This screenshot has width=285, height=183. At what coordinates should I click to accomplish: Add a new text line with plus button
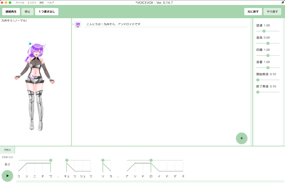(242, 138)
